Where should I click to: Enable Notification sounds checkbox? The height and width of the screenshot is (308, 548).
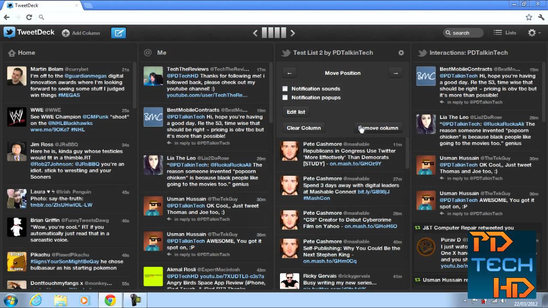[x=285, y=89]
